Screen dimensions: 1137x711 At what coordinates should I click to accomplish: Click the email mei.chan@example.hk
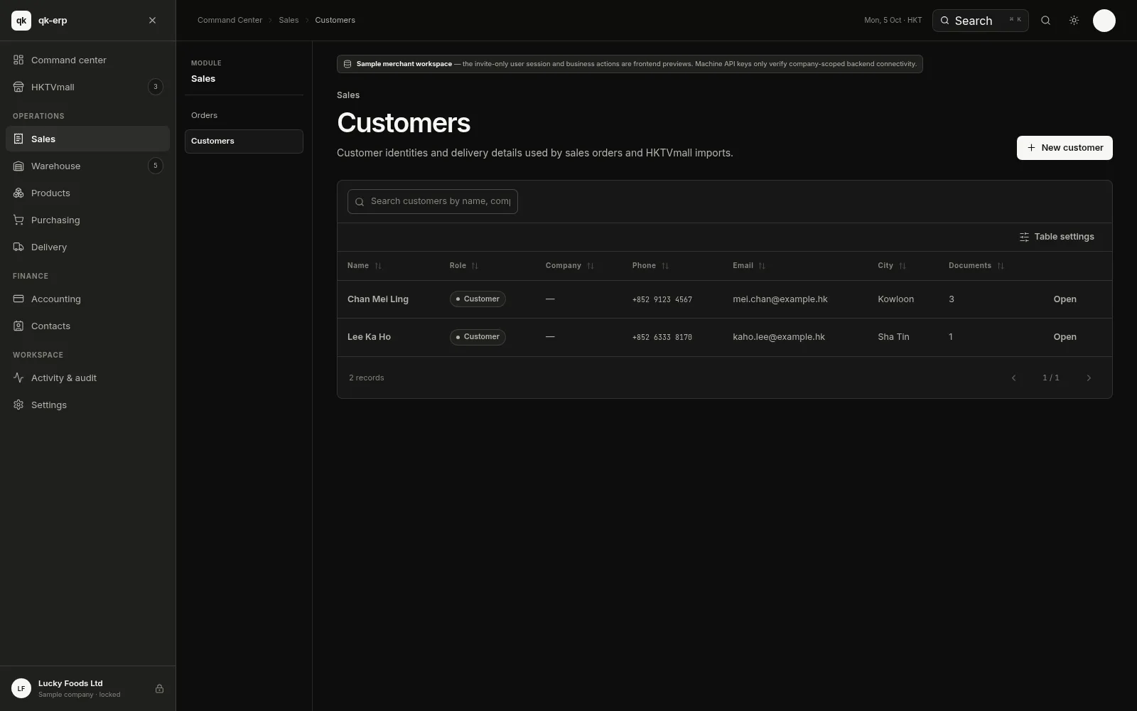tap(780, 299)
